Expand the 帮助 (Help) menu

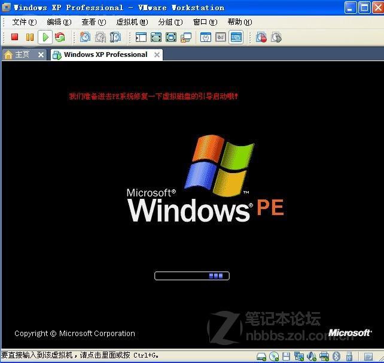point(239,22)
